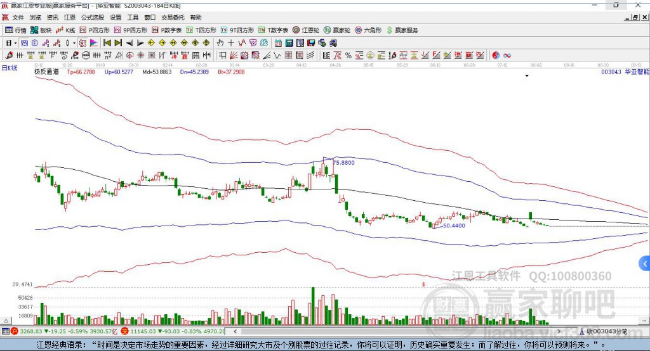
Task: Open the 资讯 menu
Action: (52, 17)
